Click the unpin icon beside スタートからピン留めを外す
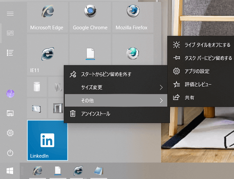 tap(73, 74)
